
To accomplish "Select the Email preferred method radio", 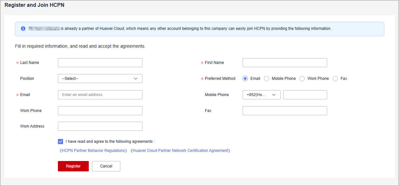I will coord(245,79).
